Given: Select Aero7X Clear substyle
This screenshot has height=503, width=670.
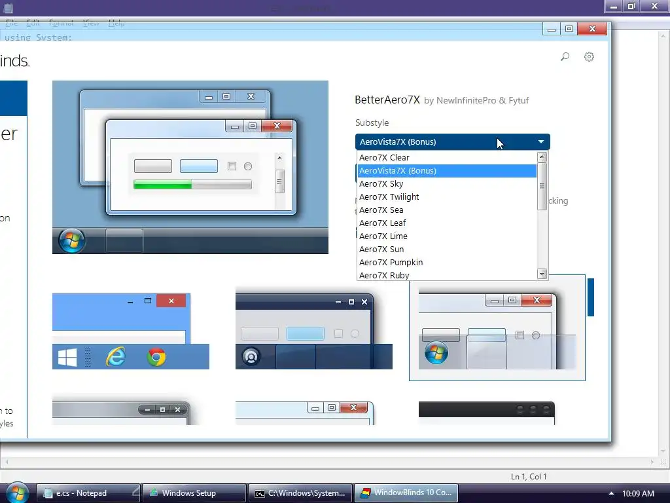Looking at the screenshot, I should [x=447, y=157].
